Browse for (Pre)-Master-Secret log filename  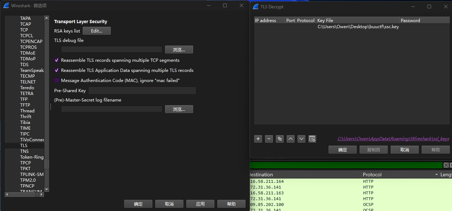pos(179,109)
